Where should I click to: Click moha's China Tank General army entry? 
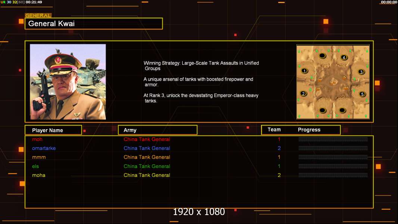147,175
